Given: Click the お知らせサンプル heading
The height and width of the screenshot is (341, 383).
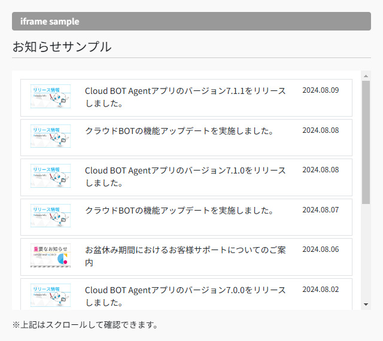Looking at the screenshot, I should pos(62,47).
